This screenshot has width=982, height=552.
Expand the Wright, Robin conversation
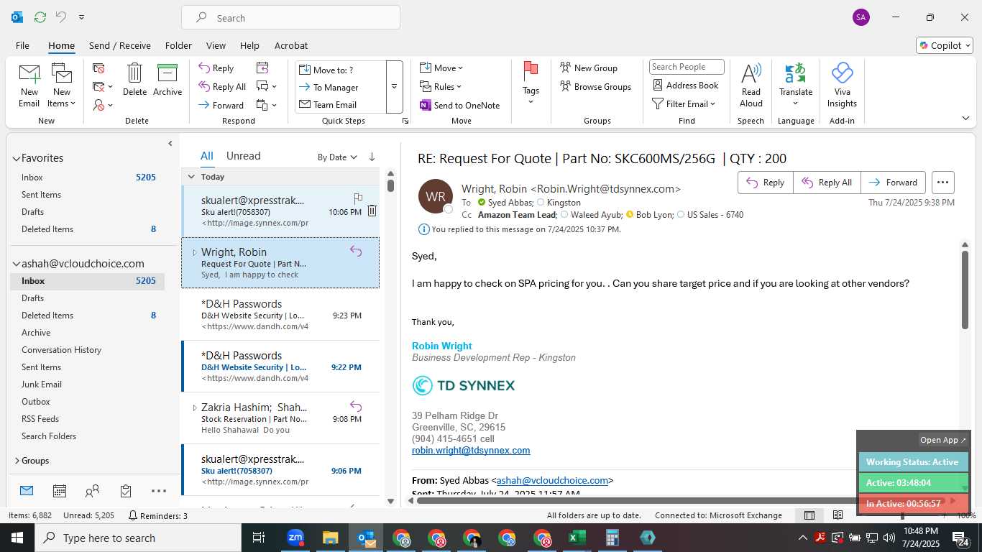tap(194, 252)
